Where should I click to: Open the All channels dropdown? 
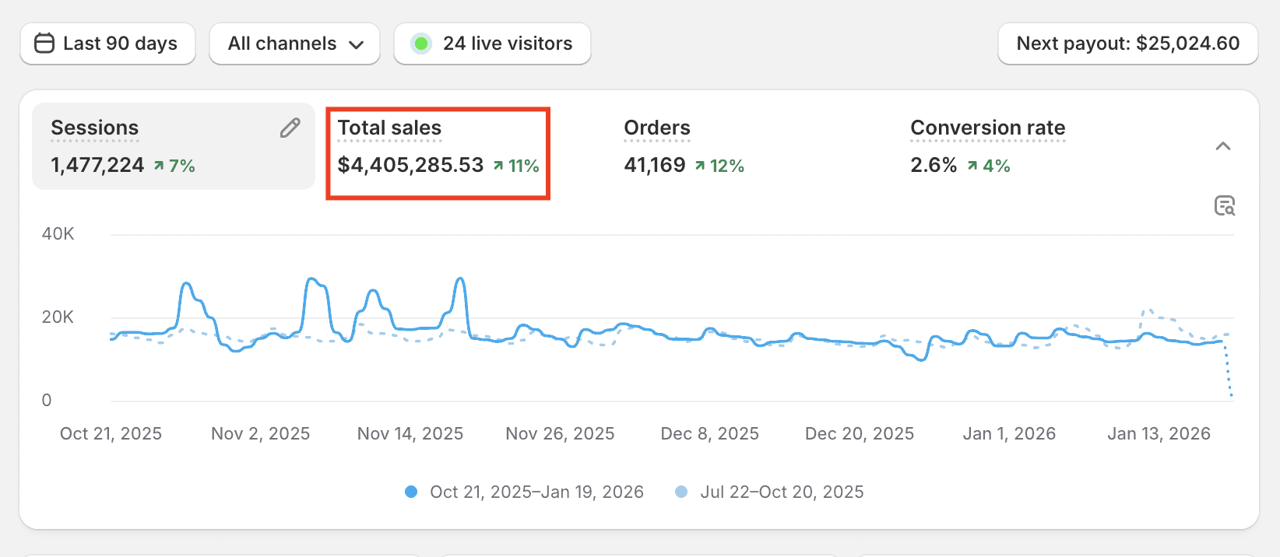(x=294, y=44)
